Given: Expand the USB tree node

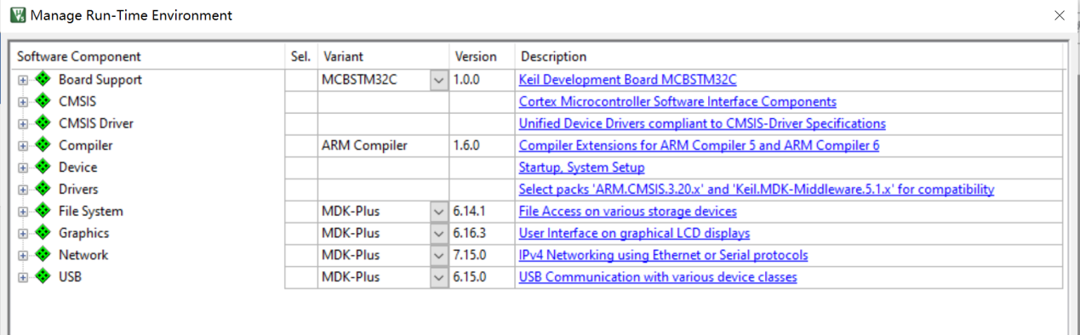Looking at the screenshot, I should point(23,277).
